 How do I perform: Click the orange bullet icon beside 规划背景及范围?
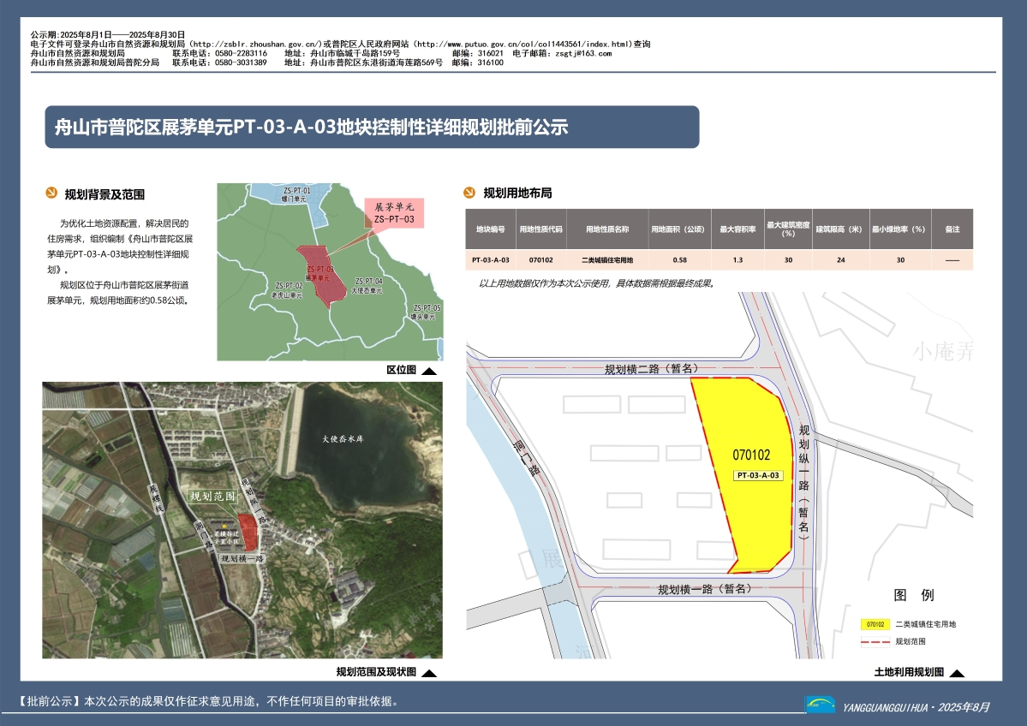pos(50,194)
